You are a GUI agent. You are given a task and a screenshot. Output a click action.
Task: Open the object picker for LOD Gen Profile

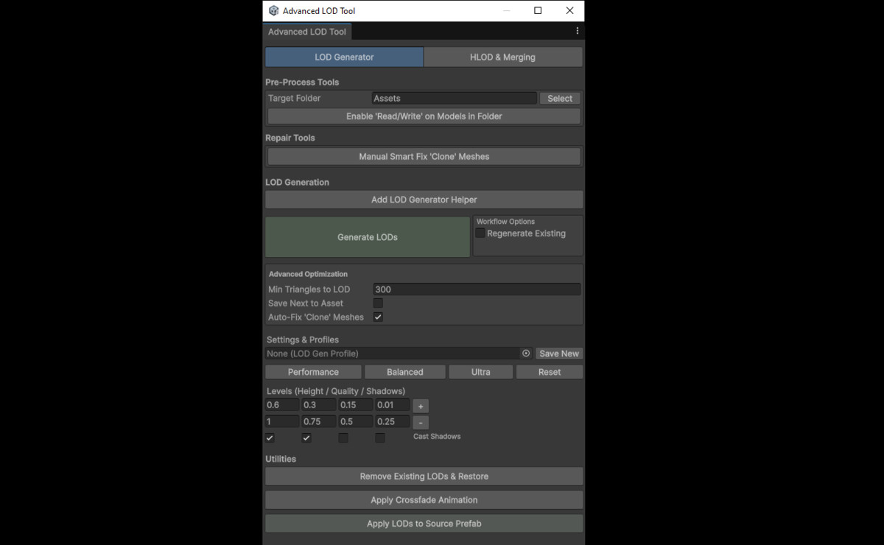(x=525, y=354)
